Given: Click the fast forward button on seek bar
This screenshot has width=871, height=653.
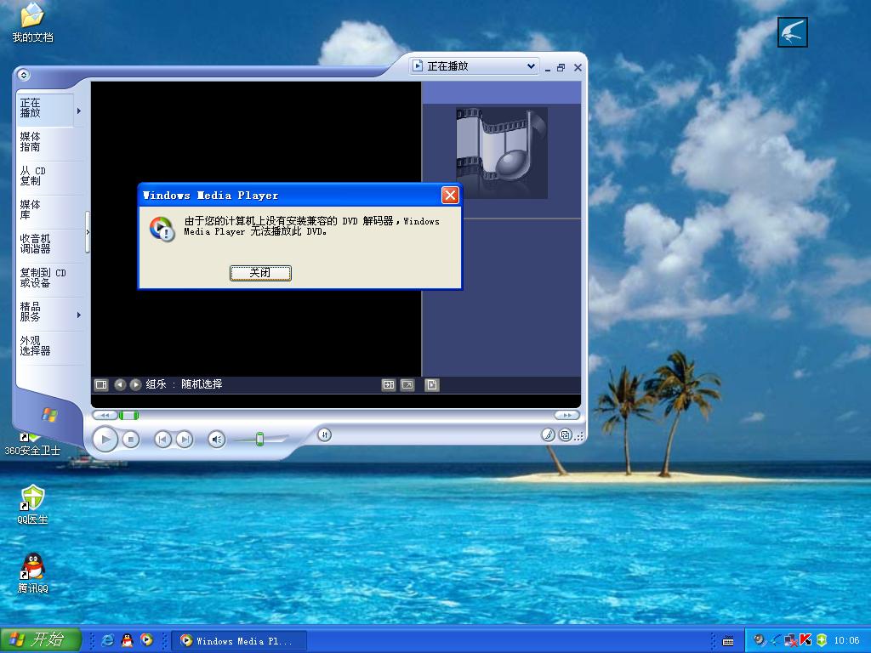Looking at the screenshot, I should (x=566, y=415).
